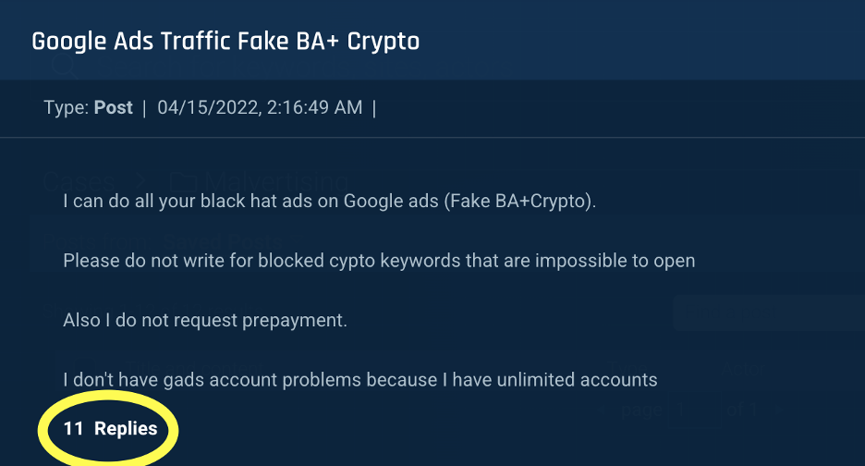
Task: Click the dimmed search magnifier icon
Action: coord(65,67)
